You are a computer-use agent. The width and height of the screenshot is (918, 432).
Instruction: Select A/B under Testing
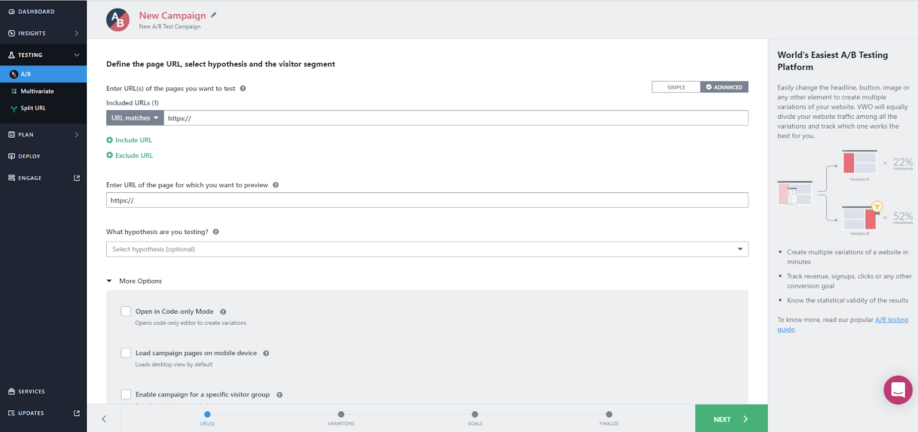click(43, 74)
